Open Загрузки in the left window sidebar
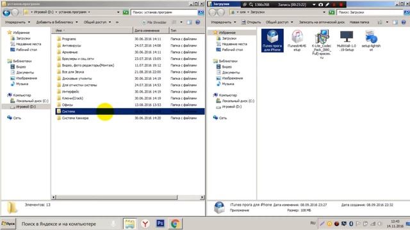 tap(23, 38)
